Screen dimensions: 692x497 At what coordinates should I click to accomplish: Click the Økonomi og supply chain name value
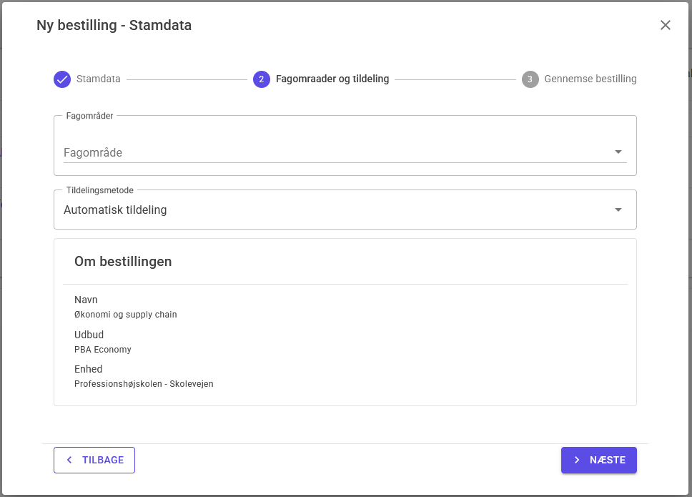click(126, 315)
